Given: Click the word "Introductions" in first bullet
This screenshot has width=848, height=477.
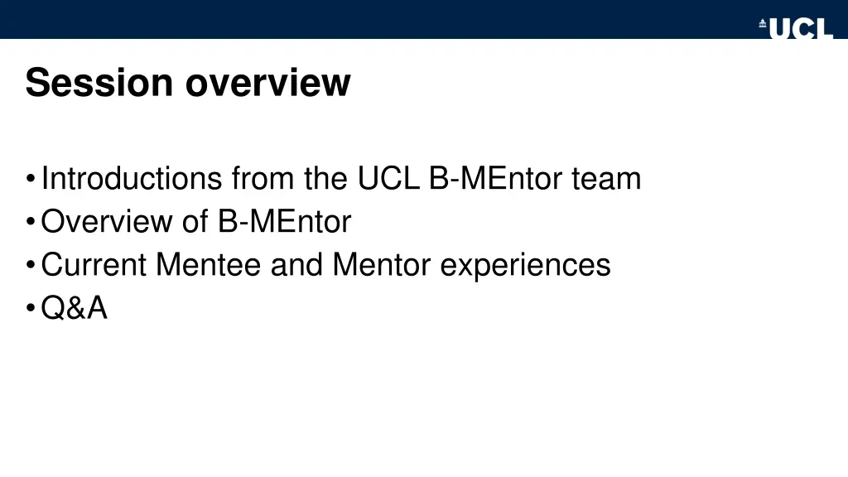Looking at the screenshot, I should click(132, 178).
